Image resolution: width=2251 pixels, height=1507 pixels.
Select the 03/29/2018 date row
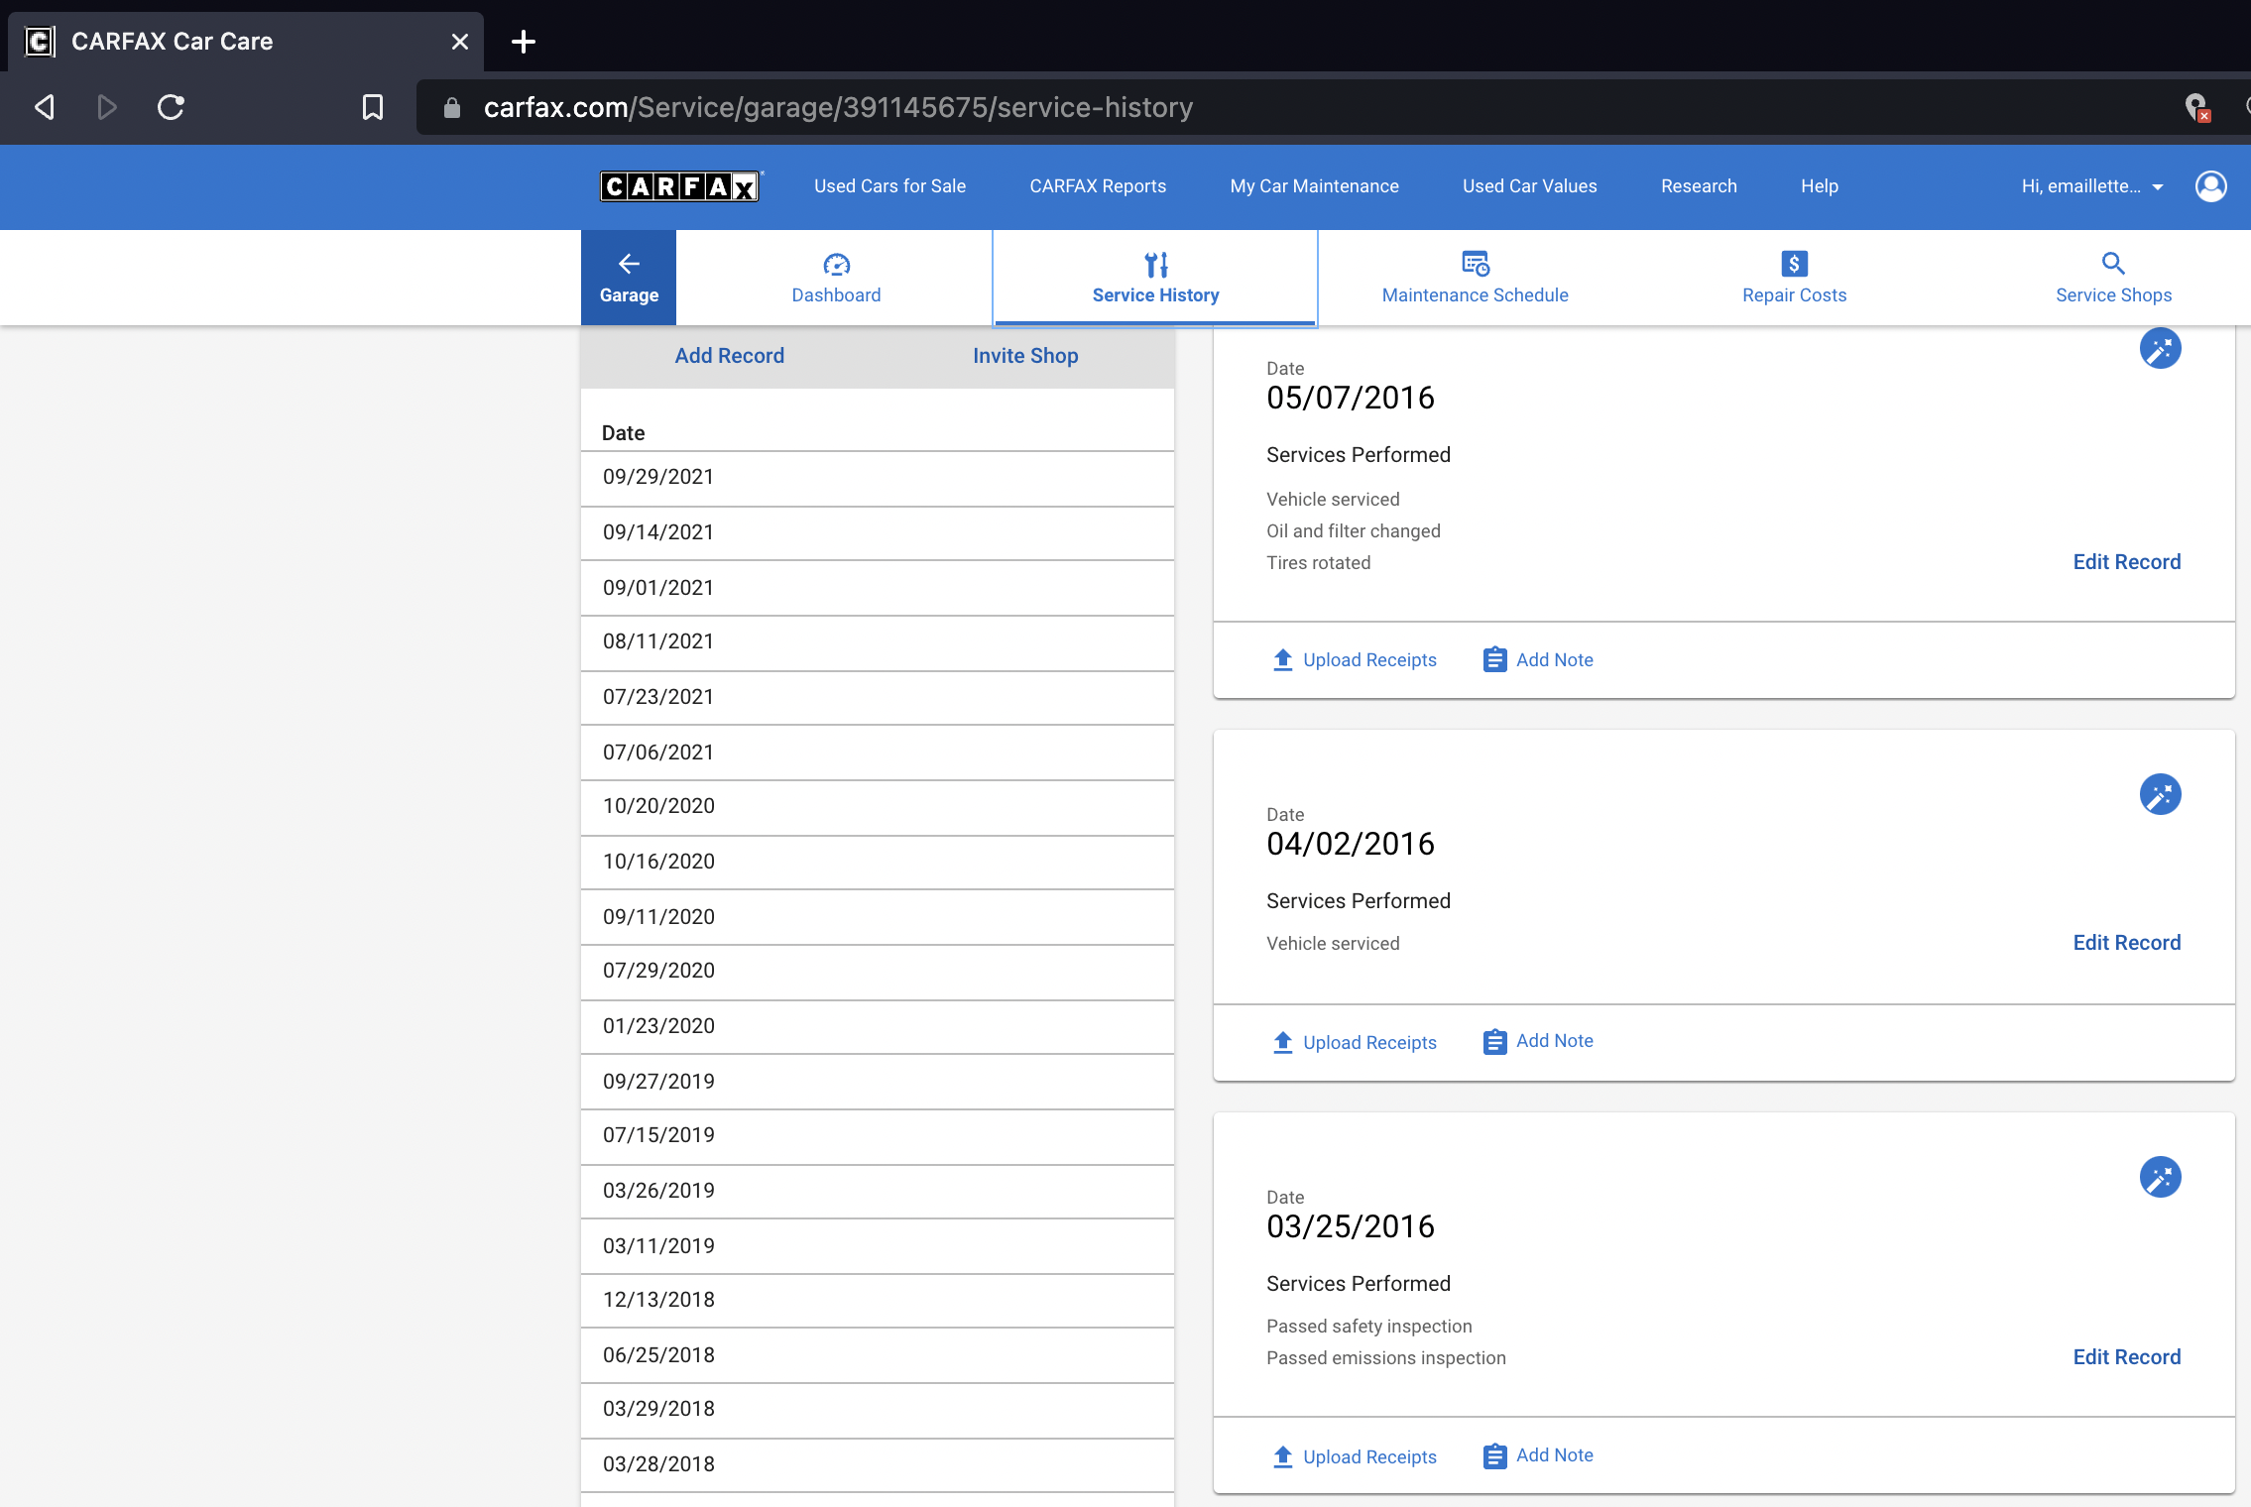[x=878, y=1410]
